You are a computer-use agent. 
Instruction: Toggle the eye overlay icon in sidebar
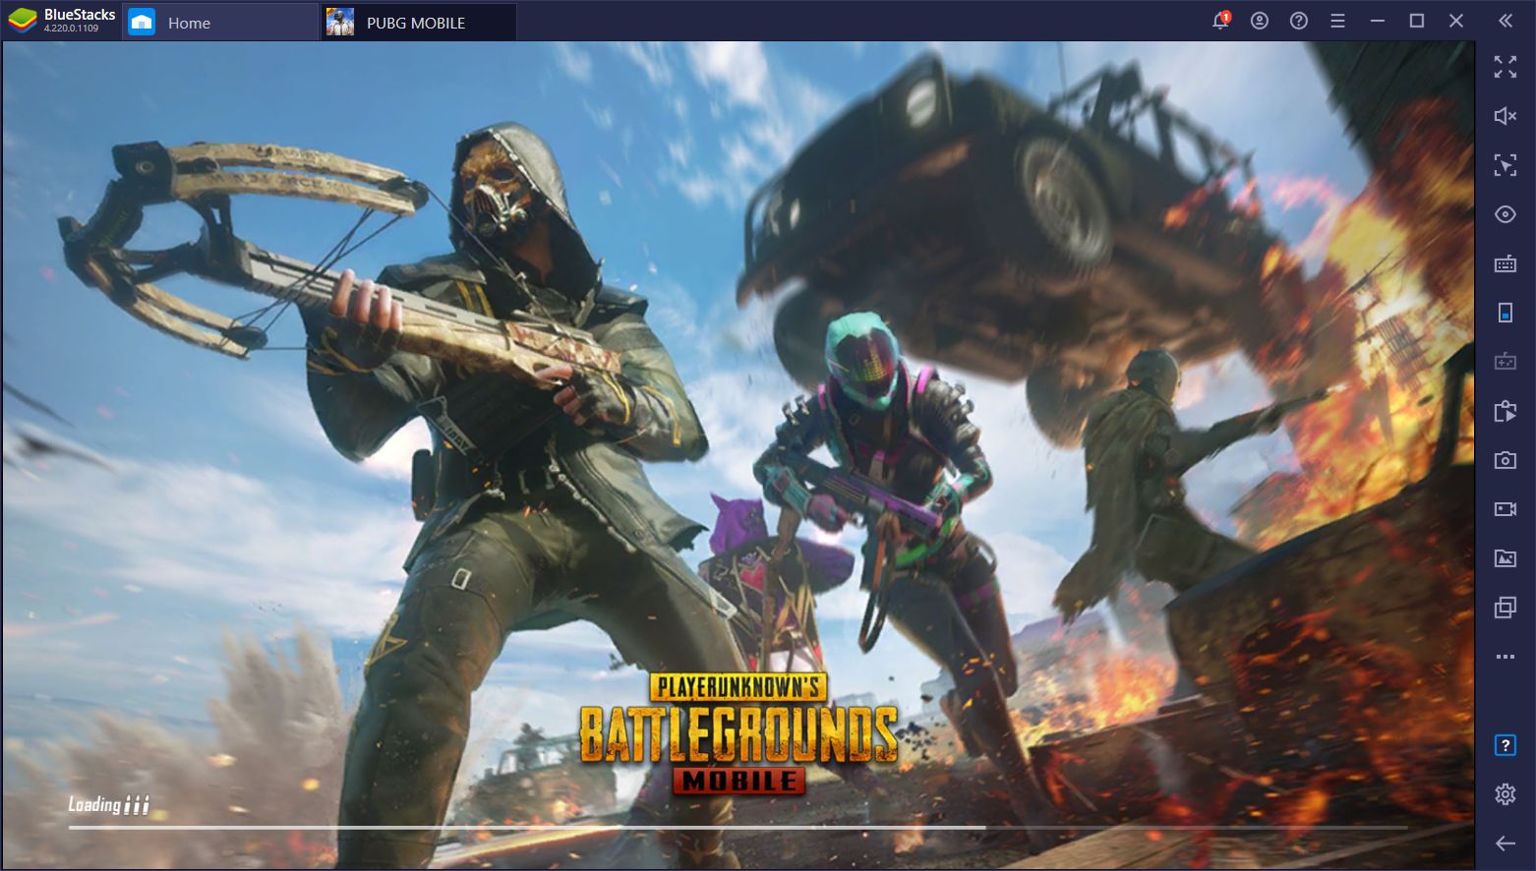pyautogui.click(x=1506, y=214)
